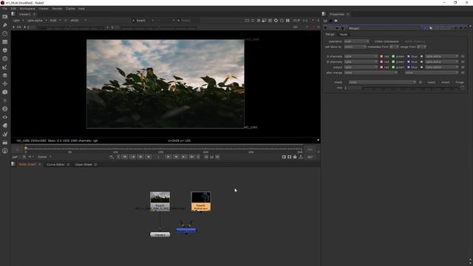
Task: Open the operation dropdown in Merge1
Action: (356, 41)
